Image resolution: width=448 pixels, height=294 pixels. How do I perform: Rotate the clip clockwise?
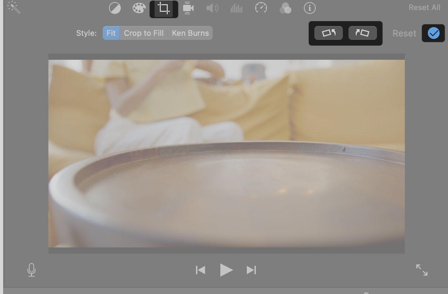[x=363, y=33]
